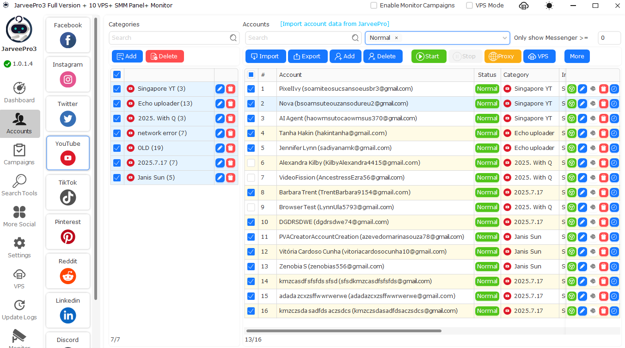625x348 pixels.
Task: Check the VideoFission account row
Action: 251,178
